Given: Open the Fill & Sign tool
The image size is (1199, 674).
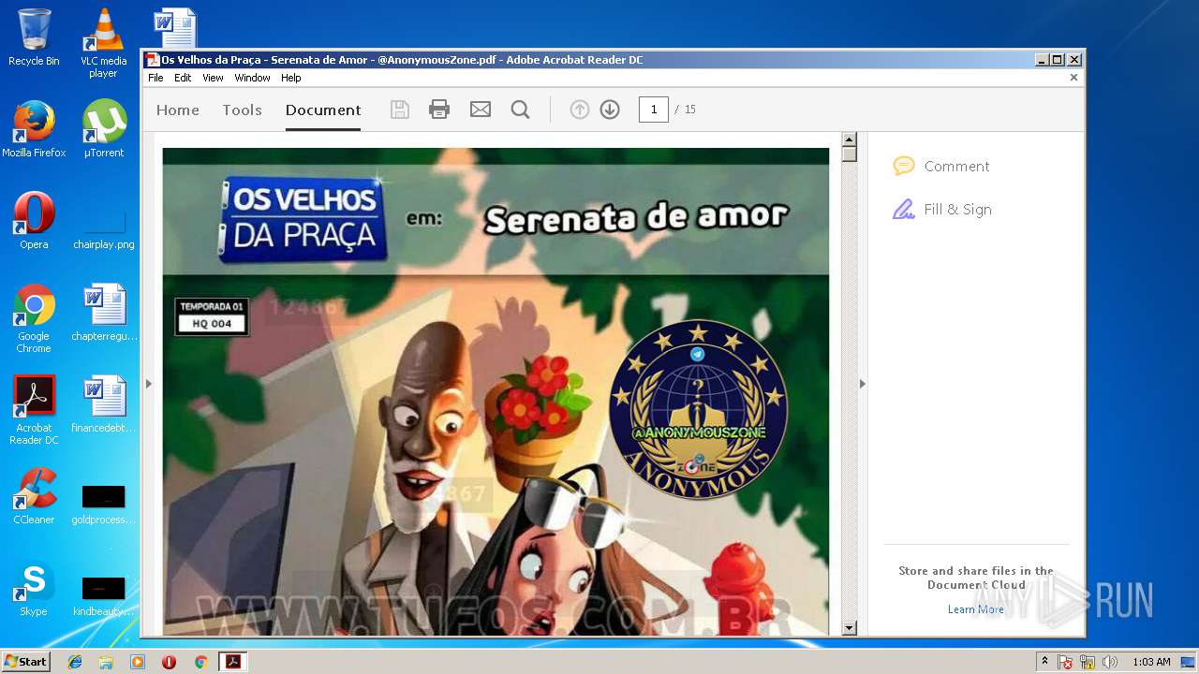Looking at the screenshot, I should (942, 210).
